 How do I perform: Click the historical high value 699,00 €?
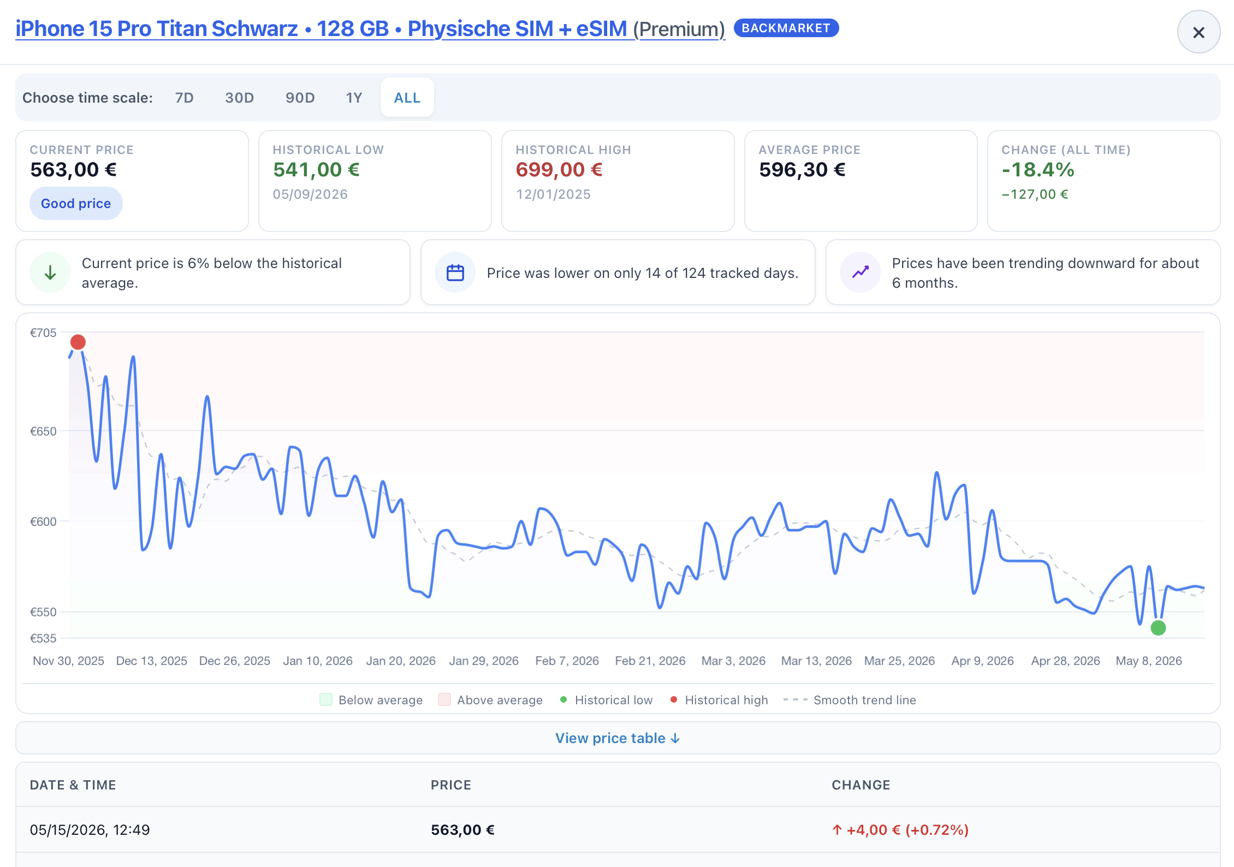coord(560,170)
